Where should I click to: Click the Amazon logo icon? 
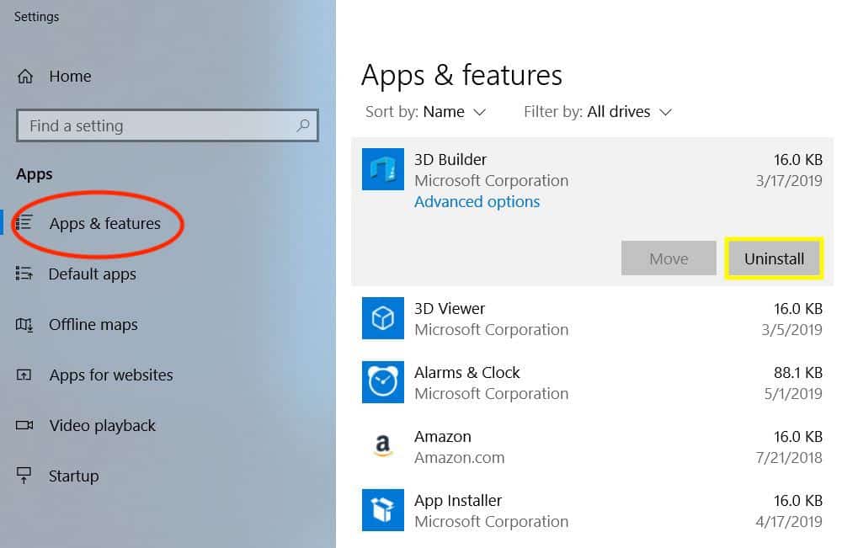coord(382,446)
